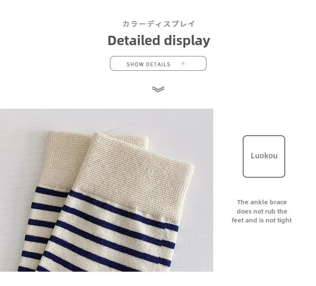This screenshot has width=316, height=286.
Task: Click the Luokou text inside the box
Action: point(264,156)
